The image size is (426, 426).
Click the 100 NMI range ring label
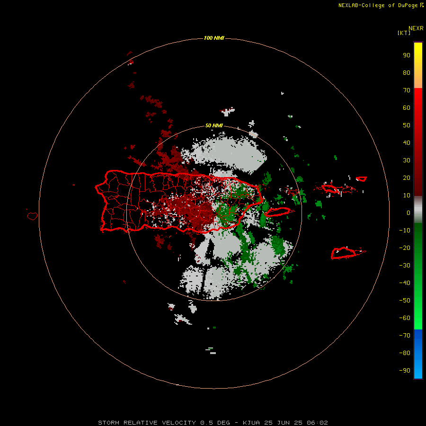coord(214,38)
